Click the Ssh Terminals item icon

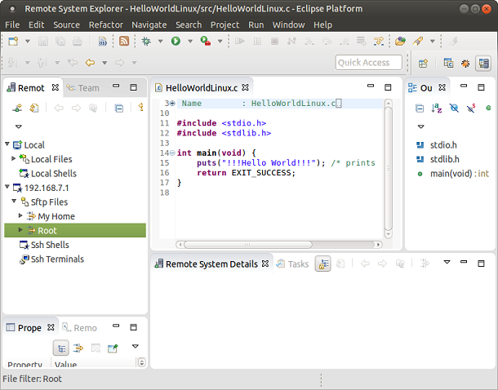24,259
